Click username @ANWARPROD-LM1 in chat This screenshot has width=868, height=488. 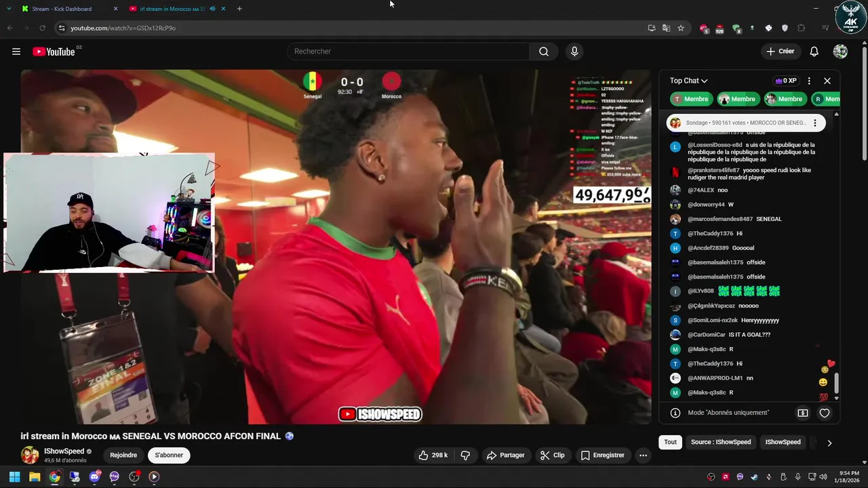[x=715, y=378]
